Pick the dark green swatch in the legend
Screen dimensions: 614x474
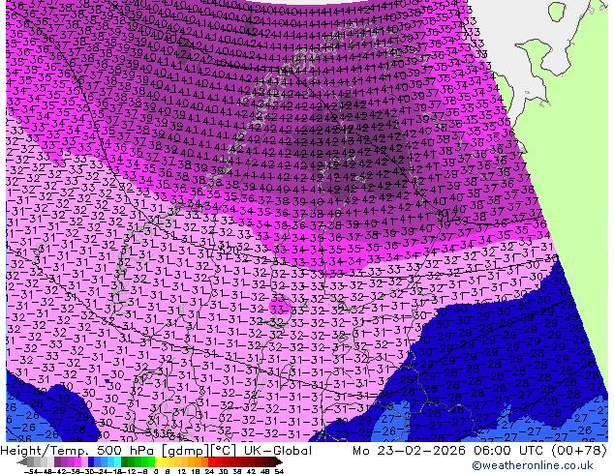(124, 462)
